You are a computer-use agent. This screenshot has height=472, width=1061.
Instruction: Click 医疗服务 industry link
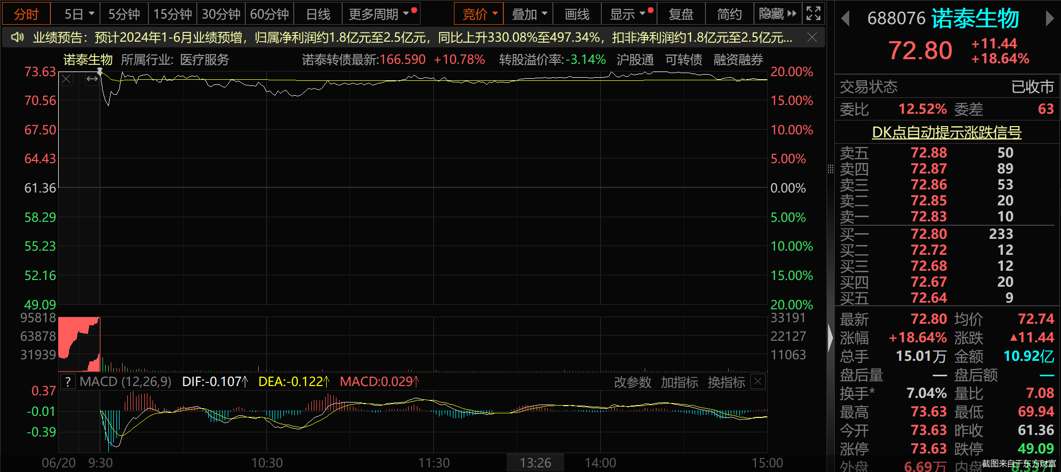coord(205,60)
